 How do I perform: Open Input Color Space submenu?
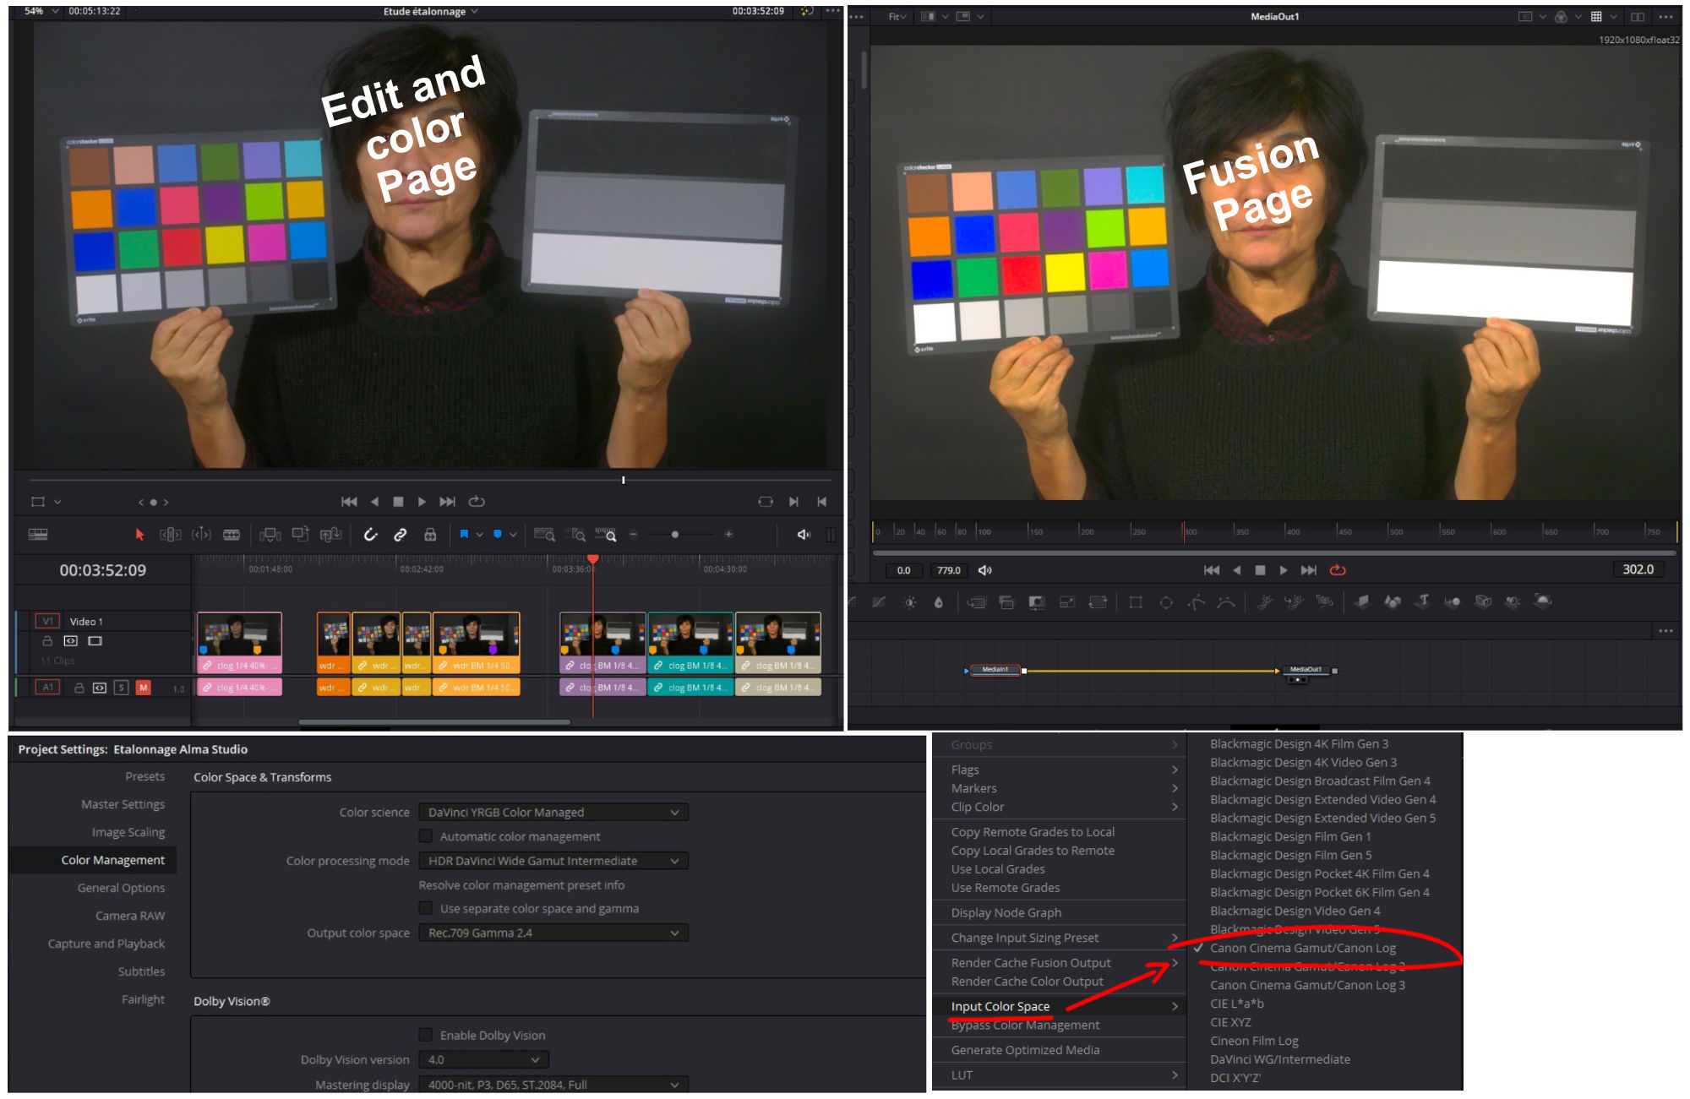point(1063,1006)
